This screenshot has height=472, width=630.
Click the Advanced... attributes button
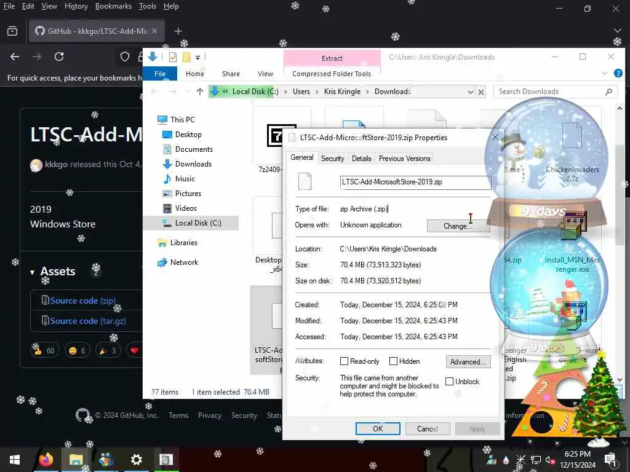(468, 361)
